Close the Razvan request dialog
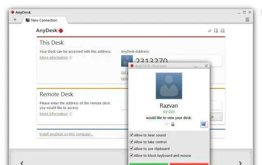 pos(206,66)
